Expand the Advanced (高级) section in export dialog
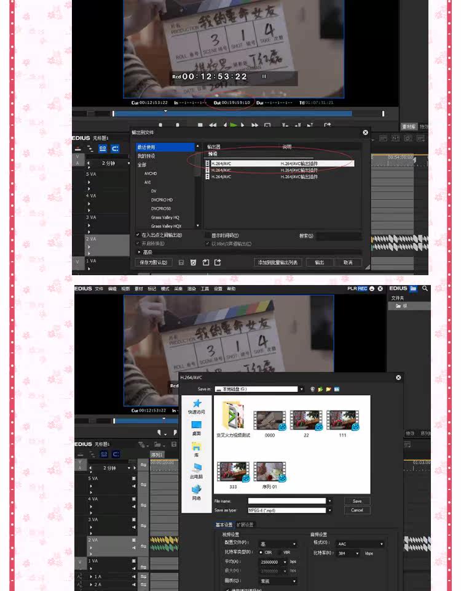The width and height of the screenshot is (461, 591). tap(140, 252)
